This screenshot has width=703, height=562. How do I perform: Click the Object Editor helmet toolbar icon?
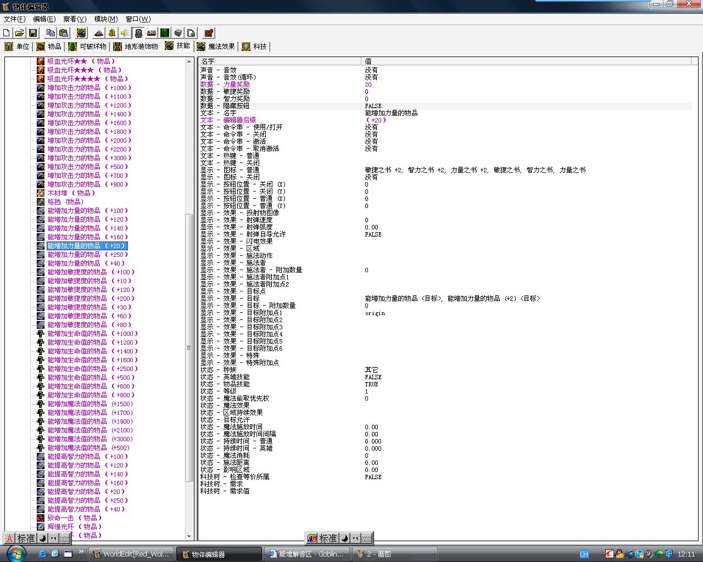(x=138, y=33)
